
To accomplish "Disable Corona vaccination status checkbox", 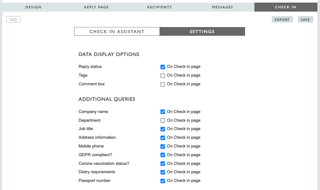I will pyautogui.click(x=163, y=164).
